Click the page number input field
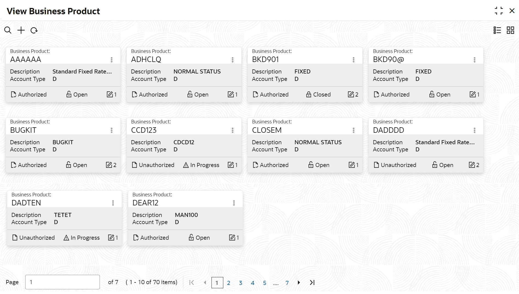Image resolution: width=519 pixels, height=294 pixels. (x=62, y=282)
